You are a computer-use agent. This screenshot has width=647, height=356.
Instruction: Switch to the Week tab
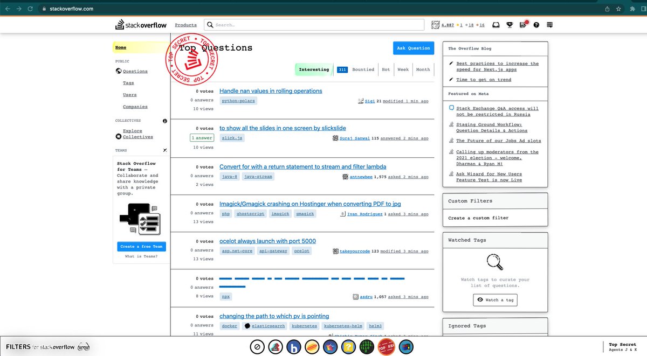403,69
